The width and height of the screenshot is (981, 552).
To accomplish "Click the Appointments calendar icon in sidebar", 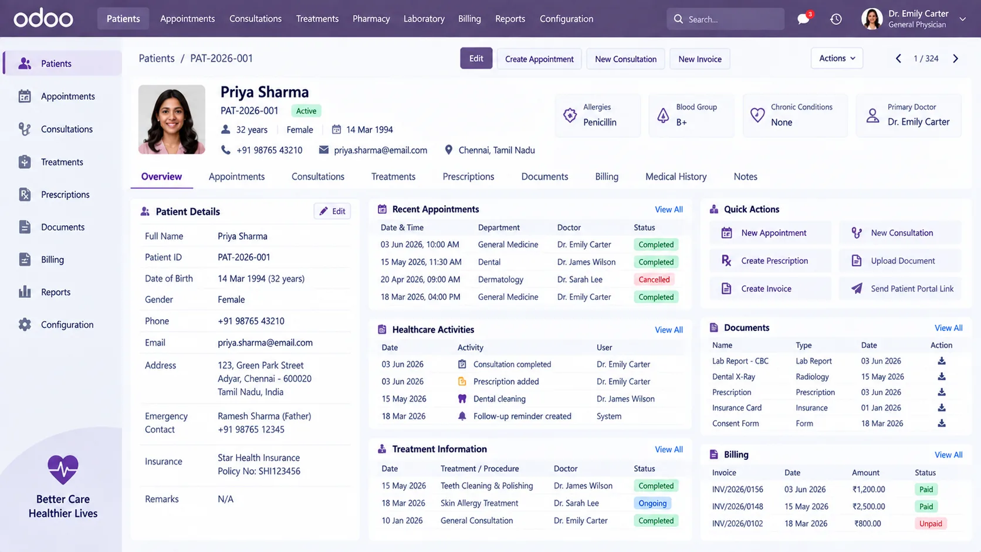I will (x=25, y=96).
